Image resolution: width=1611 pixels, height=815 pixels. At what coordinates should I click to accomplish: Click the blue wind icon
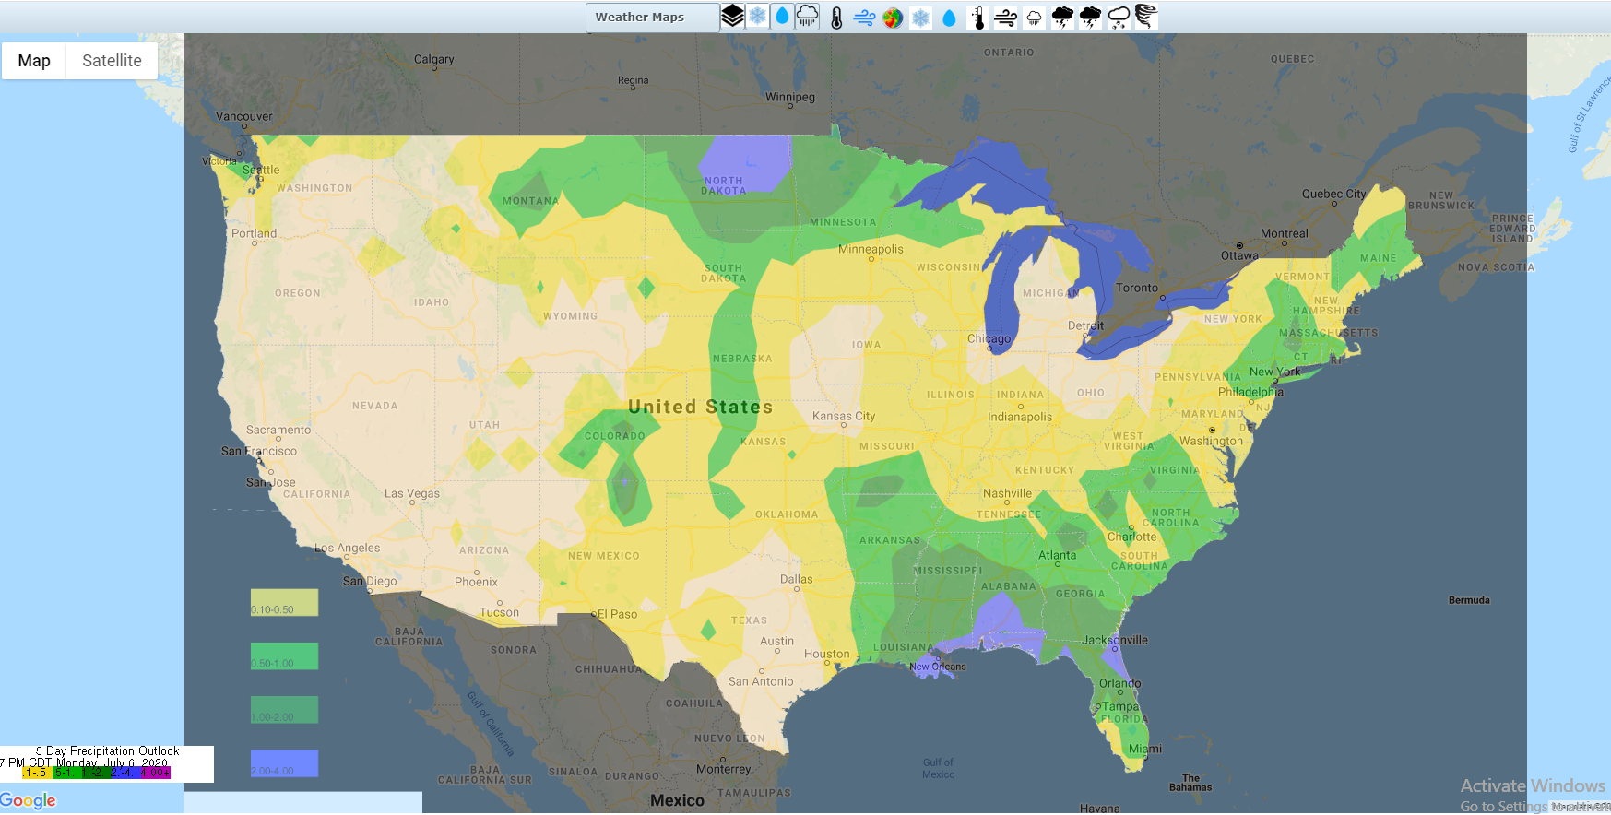pyautogui.click(x=864, y=18)
